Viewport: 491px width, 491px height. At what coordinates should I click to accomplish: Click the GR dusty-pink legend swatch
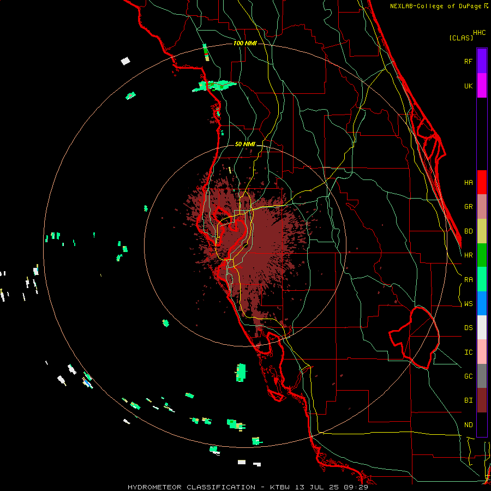click(x=482, y=207)
